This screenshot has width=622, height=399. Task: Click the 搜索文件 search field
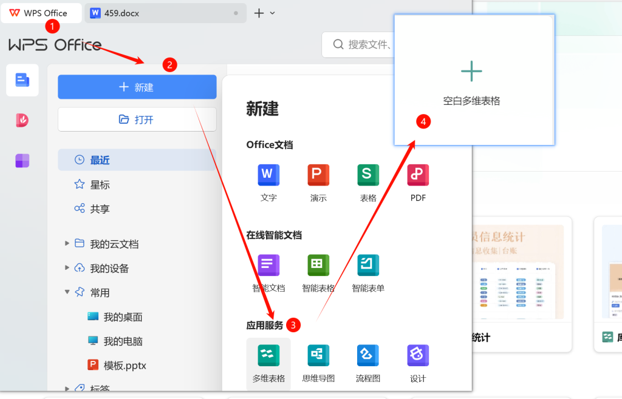[359, 44]
